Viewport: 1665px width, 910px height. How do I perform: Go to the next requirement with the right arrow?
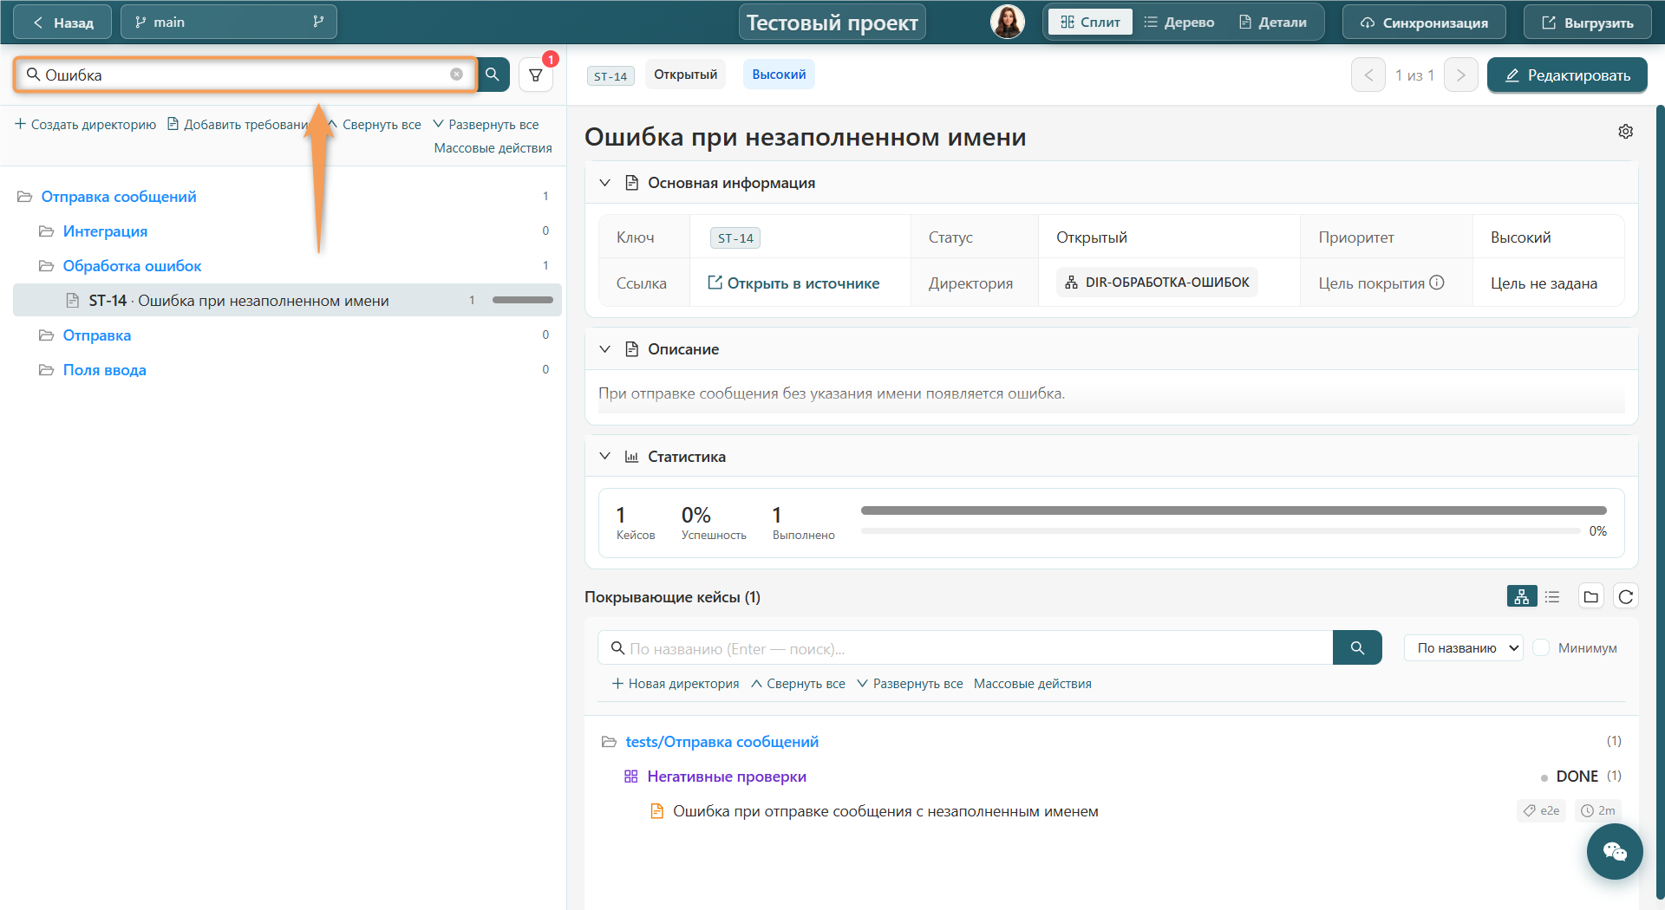(1460, 75)
